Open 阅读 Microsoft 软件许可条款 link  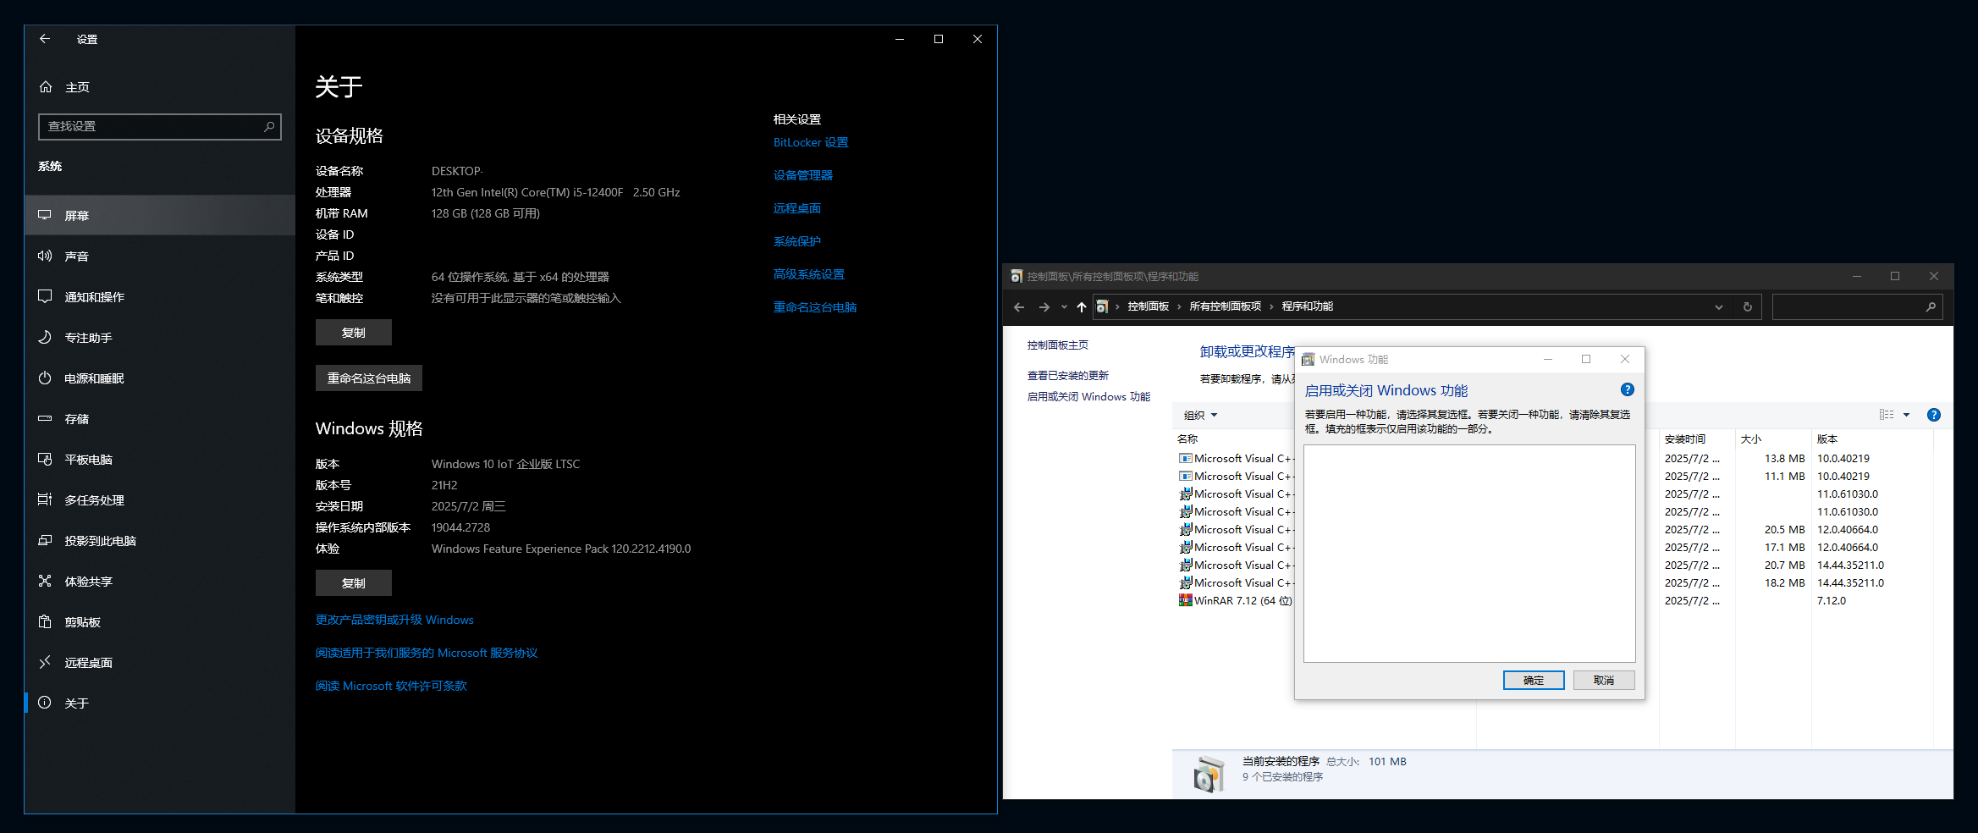[x=391, y=686]
